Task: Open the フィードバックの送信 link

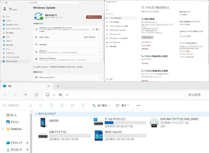Action: (185, 36)
